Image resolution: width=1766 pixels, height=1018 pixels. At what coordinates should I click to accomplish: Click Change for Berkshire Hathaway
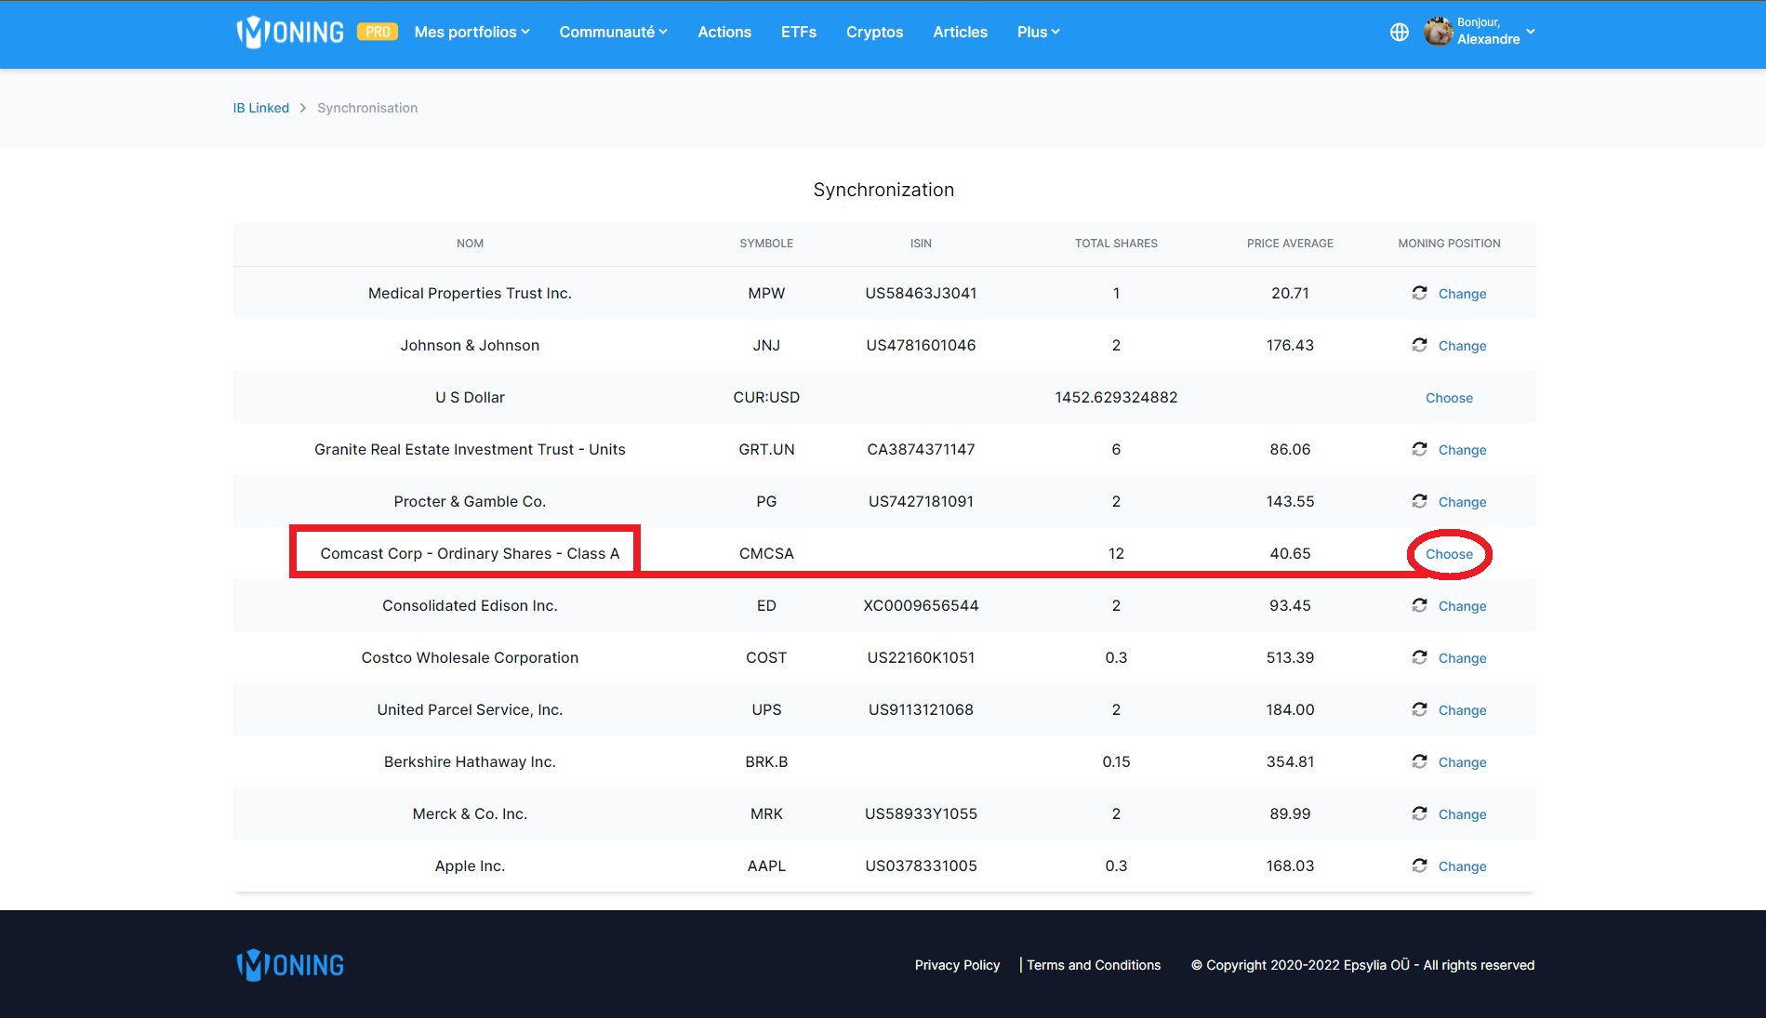(1463, 762)
